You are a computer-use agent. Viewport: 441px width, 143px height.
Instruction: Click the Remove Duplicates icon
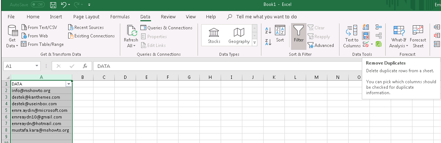[366, 36]
